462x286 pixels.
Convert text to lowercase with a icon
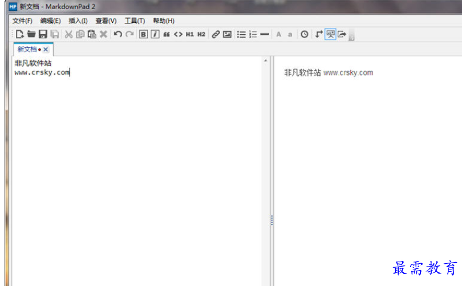(290, 34)
